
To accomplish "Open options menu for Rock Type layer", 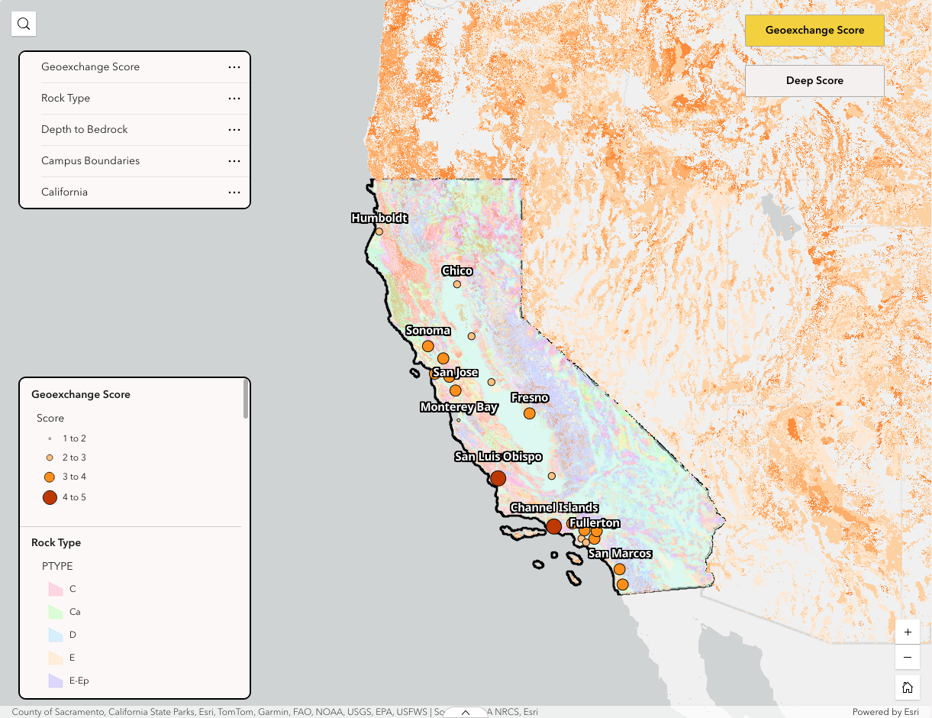I will (x=234, y=99).
